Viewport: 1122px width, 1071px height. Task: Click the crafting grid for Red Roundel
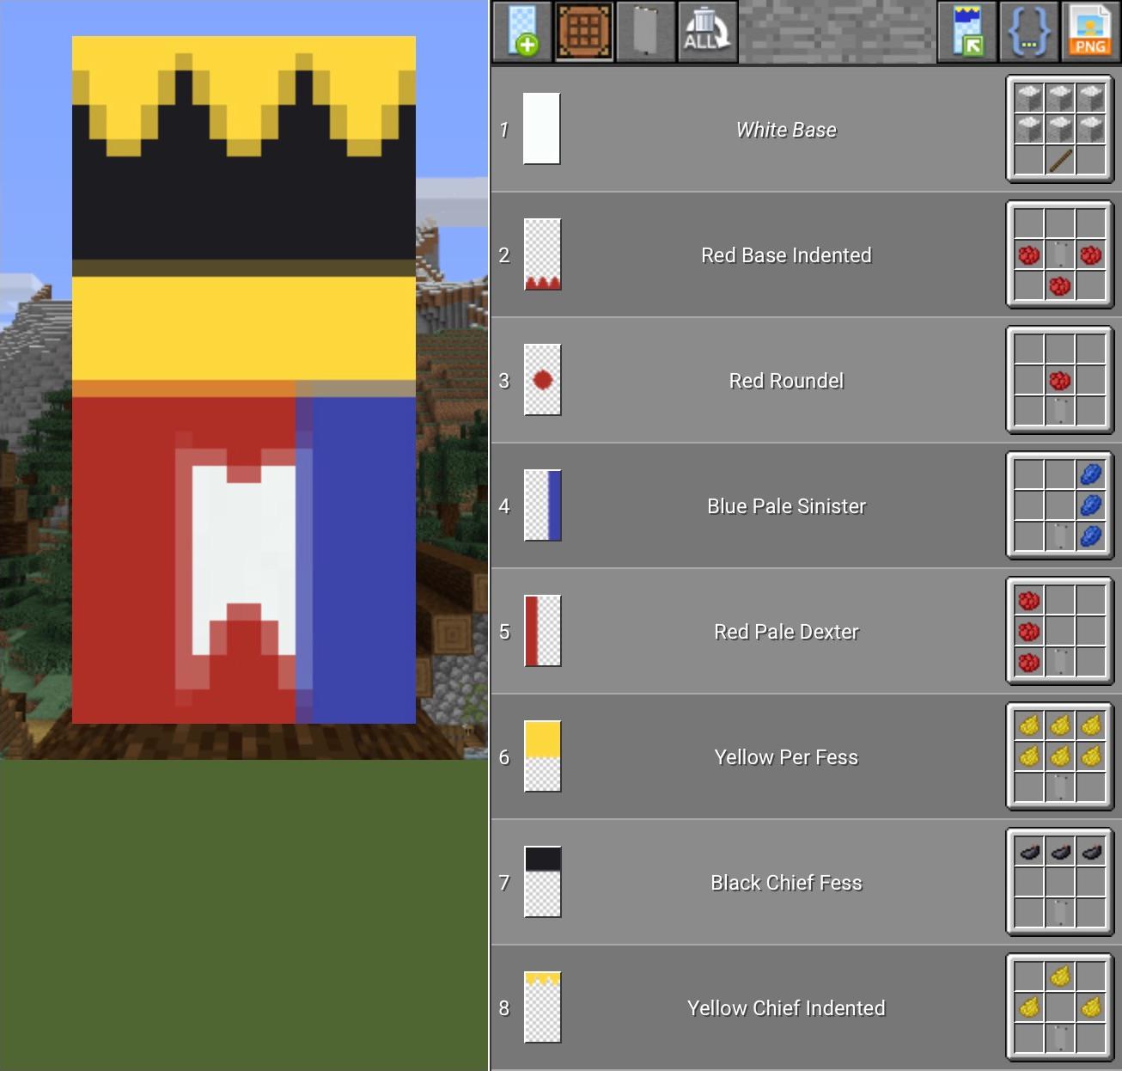1059,380
